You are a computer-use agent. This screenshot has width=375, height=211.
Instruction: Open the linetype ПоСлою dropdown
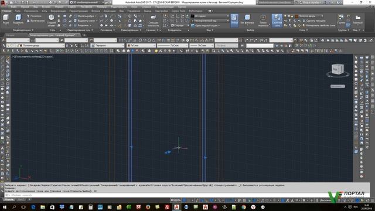click(x=172, y=45)
